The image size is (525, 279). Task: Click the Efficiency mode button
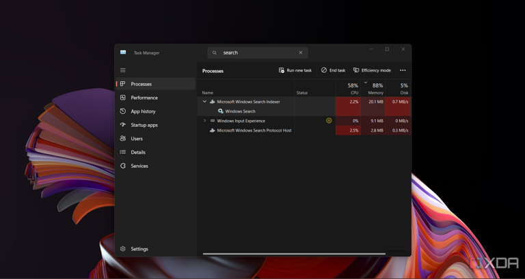(x=372, y=70)
